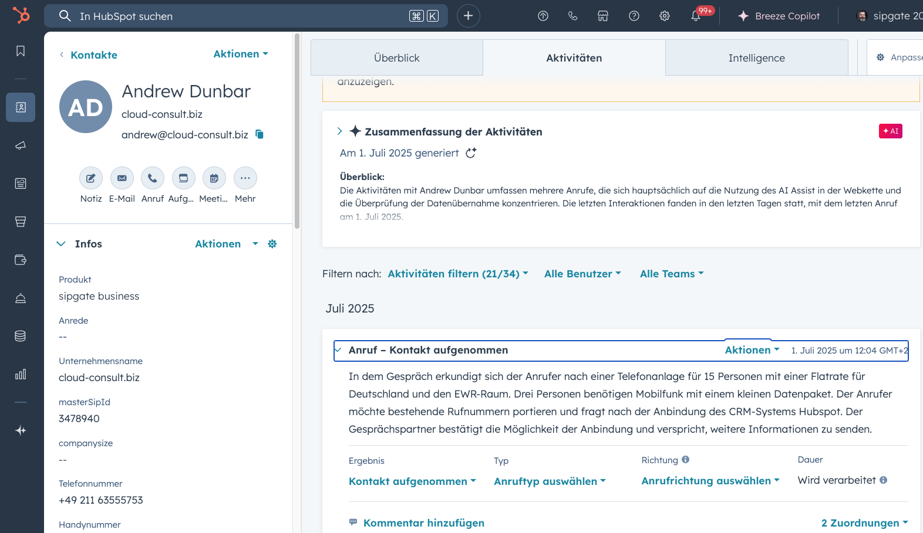
Task: Focus the In HubSpot suchen search field
Action: [246, 16]
